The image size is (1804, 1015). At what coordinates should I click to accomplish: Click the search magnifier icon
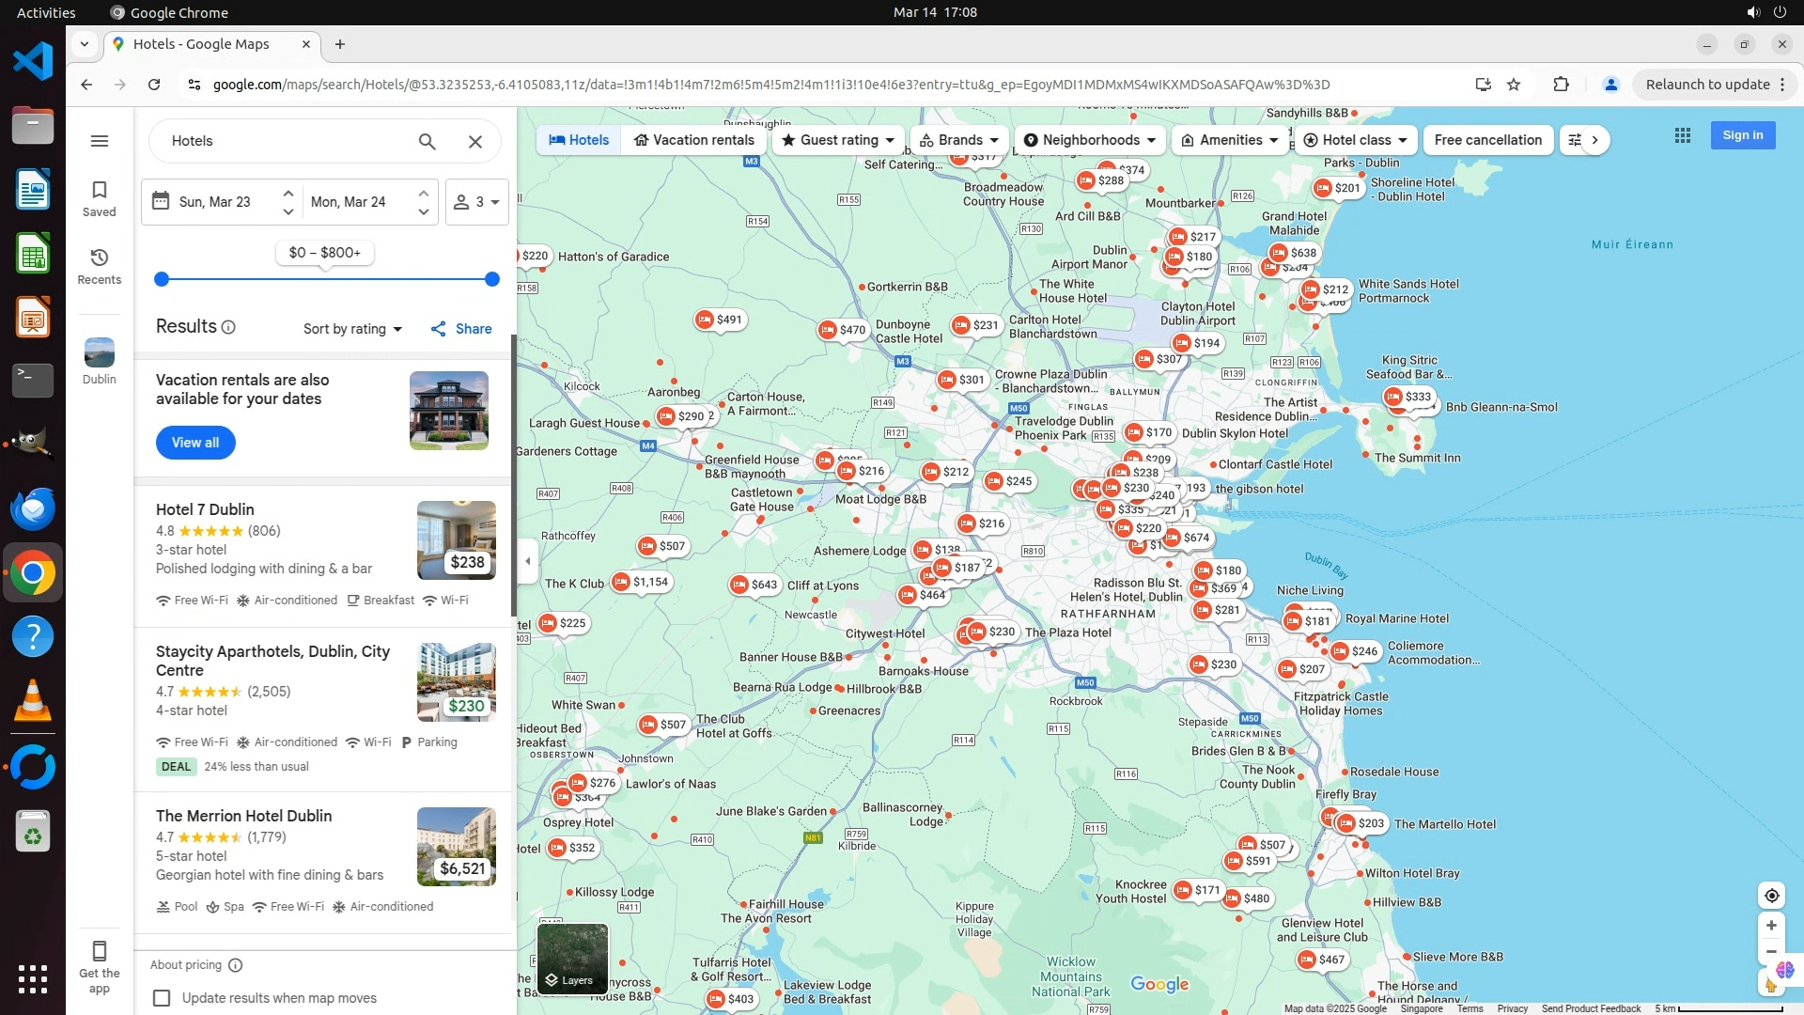[427, 141]
